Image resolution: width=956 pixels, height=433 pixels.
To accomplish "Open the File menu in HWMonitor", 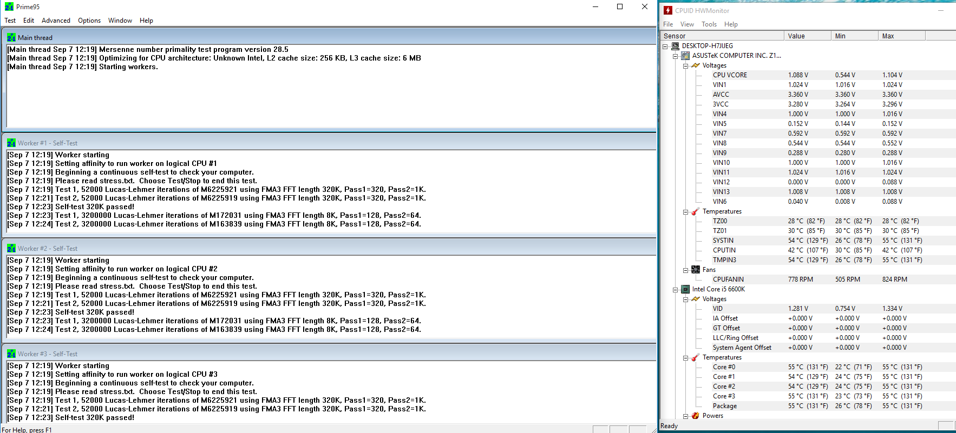I will click(x=668, y=24).
